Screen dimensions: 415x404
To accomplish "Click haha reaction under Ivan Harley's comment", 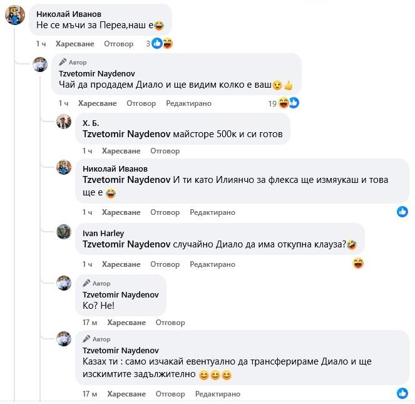I will (x=358, y=263).
